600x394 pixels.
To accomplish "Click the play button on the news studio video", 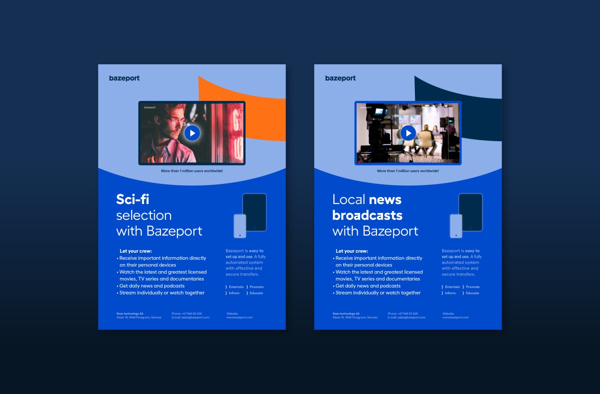I will coord(408,133).
